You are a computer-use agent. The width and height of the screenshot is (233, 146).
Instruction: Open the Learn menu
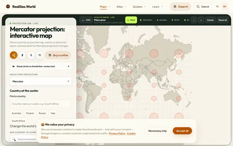pyautogui.click(x=157, y=7)
